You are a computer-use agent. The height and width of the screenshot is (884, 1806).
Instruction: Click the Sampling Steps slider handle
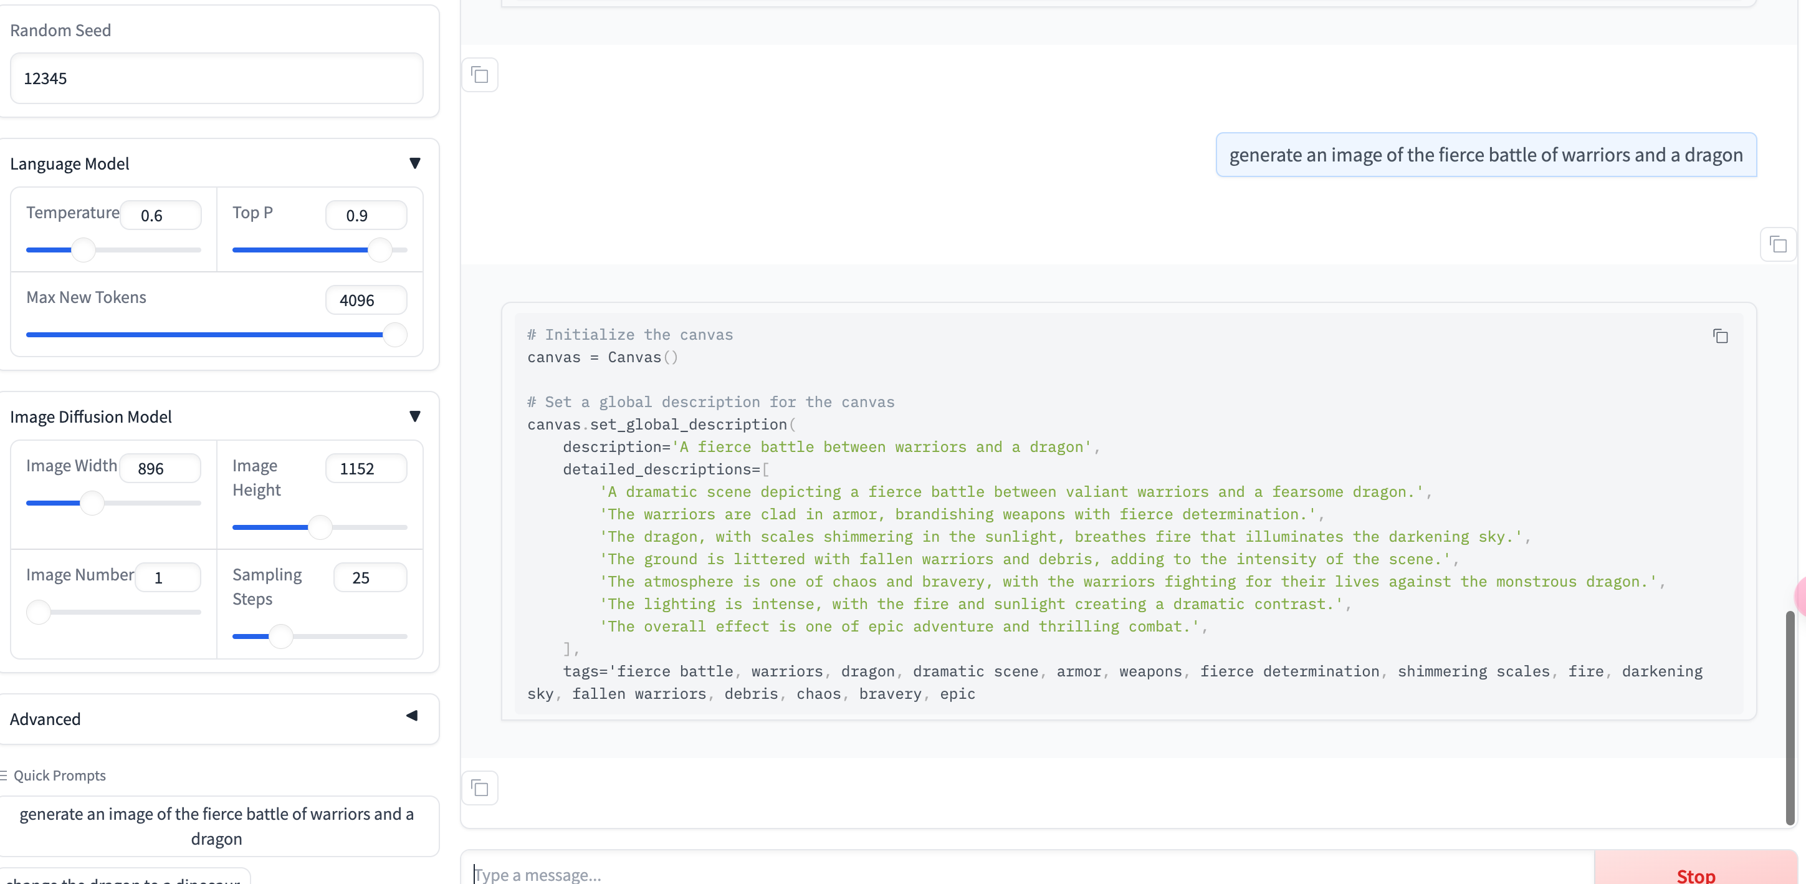pyautogui.click(x=280, y=637)
